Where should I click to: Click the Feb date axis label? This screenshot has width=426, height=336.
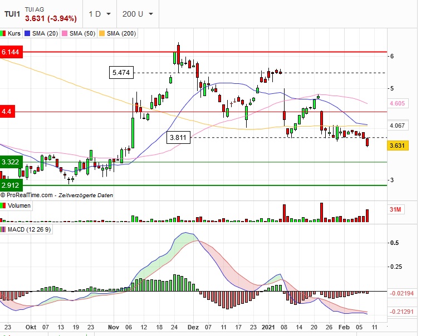click(x=344, y=327)
